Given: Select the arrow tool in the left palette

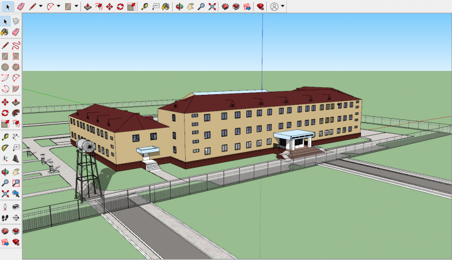Looking at the screenshot, I should [5, 21].
